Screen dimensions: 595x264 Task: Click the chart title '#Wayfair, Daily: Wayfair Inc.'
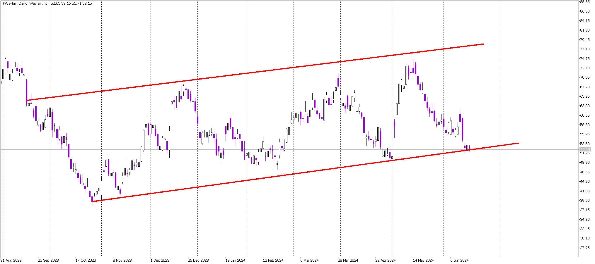tap(25, 4)
